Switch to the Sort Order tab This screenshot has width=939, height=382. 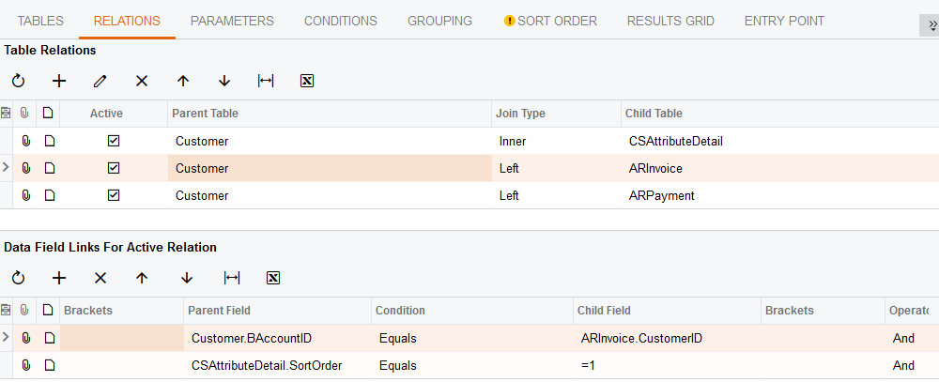click(x=550, y=21)
